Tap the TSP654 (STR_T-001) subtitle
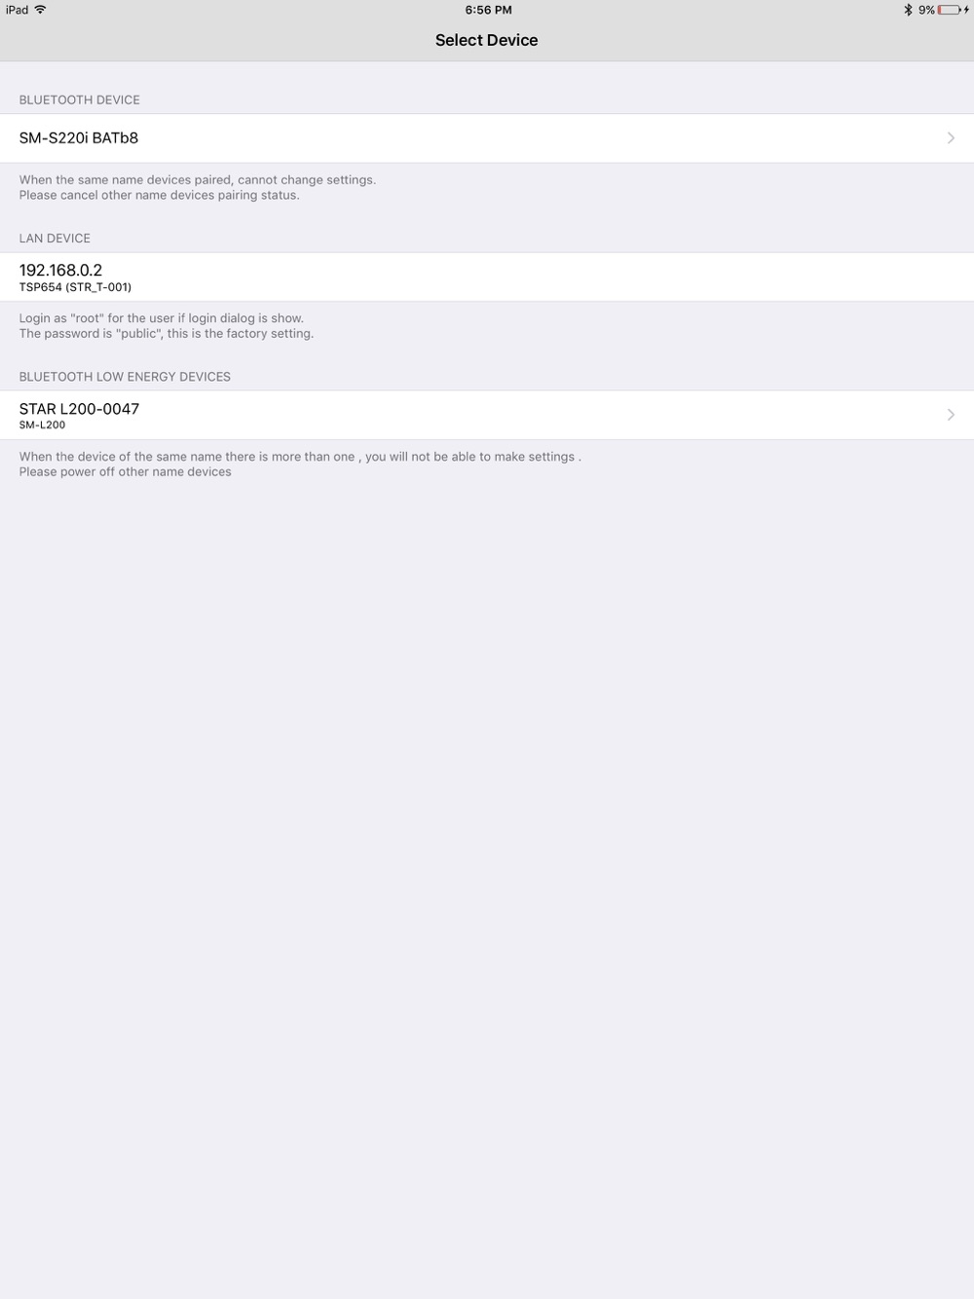The width and height of the screenshot is (974, 1299). pyautogui.click(x=75, y=287)
